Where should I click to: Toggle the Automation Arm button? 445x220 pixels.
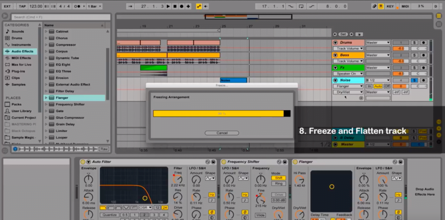pos(199,6)
